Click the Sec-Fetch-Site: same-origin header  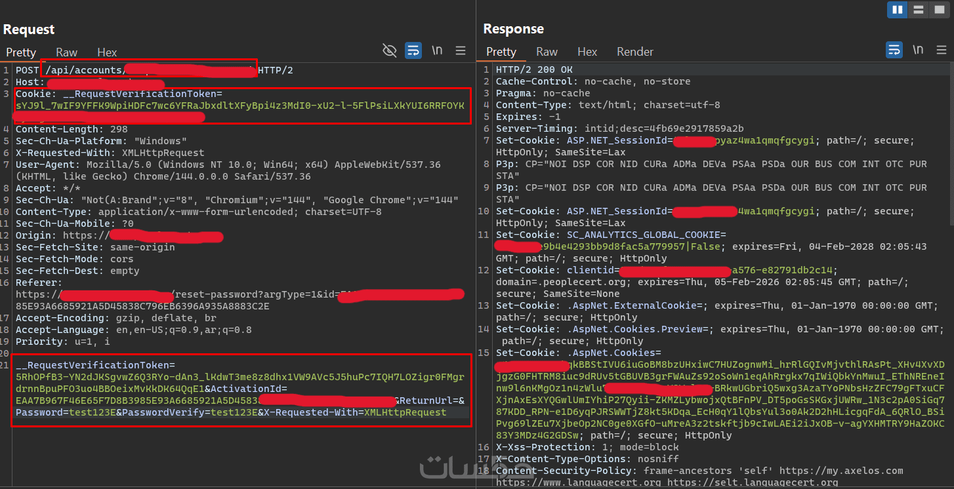coord(95,247)
